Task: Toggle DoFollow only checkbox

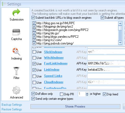Action: coord(33,94)
